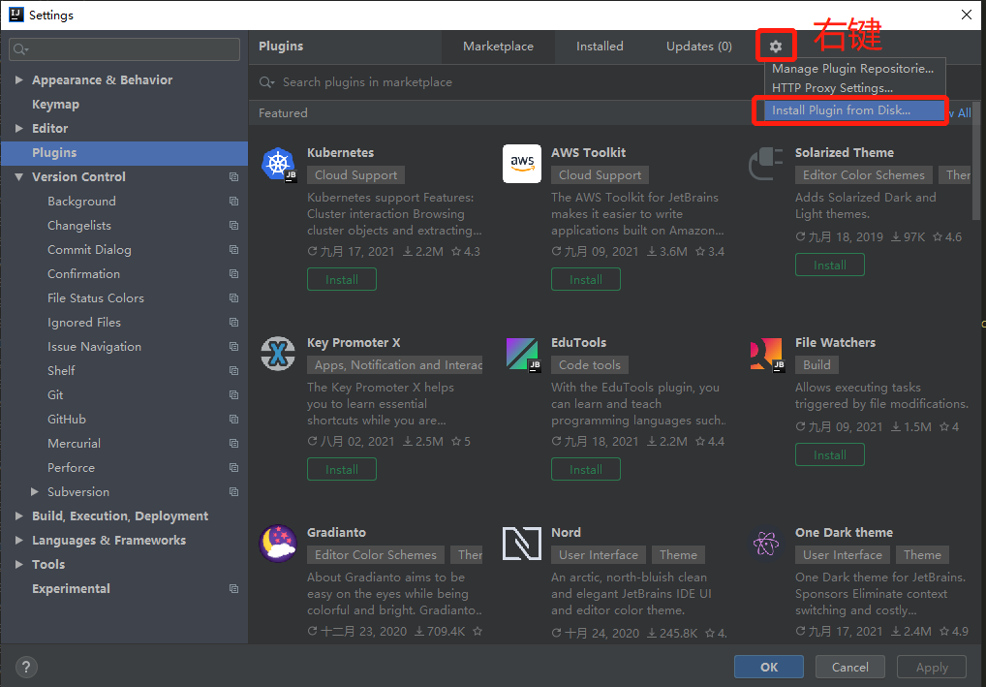Image resolution: width=986 pixels, height=687 pixels.
Task: Click project-level icon beside Issue Navigation
Action: pyautogui.click(x=234, y=347)
